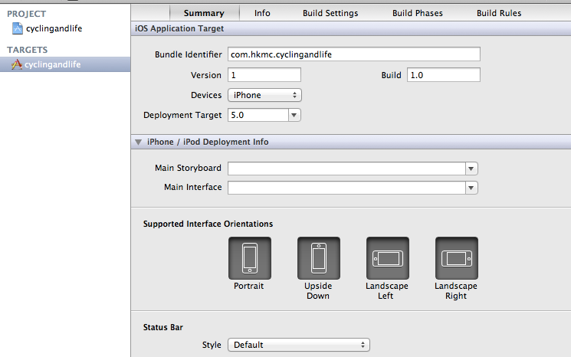
Task: Click the cyclingandlife project file icon
Action: click(x=18, y=29)
